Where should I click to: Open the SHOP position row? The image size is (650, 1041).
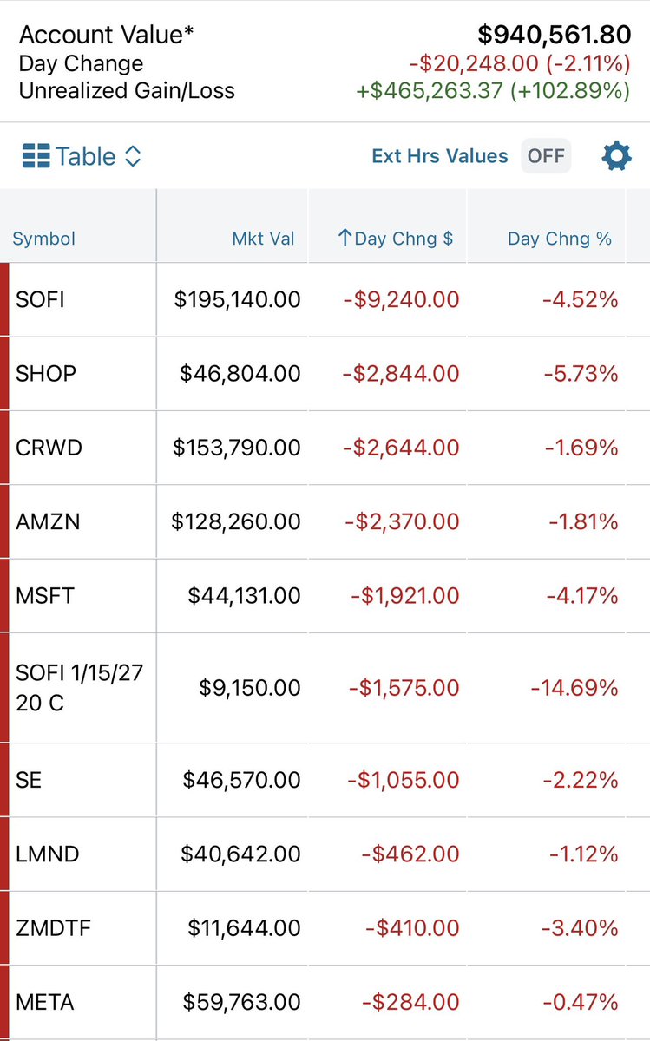(325, 374)
